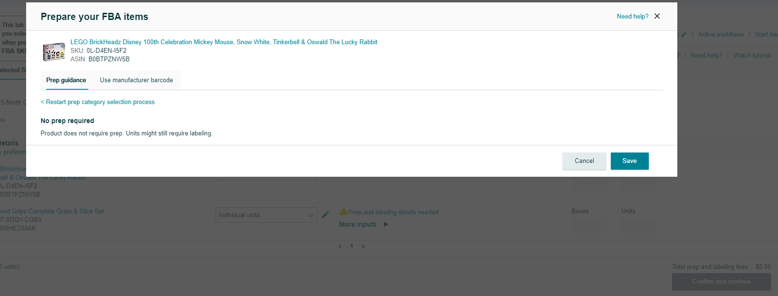This screenshot has width=778, height=296.
Task: Click the pencil icon near Active workflows
Action: pyautogui.click(x=684, y=35)
